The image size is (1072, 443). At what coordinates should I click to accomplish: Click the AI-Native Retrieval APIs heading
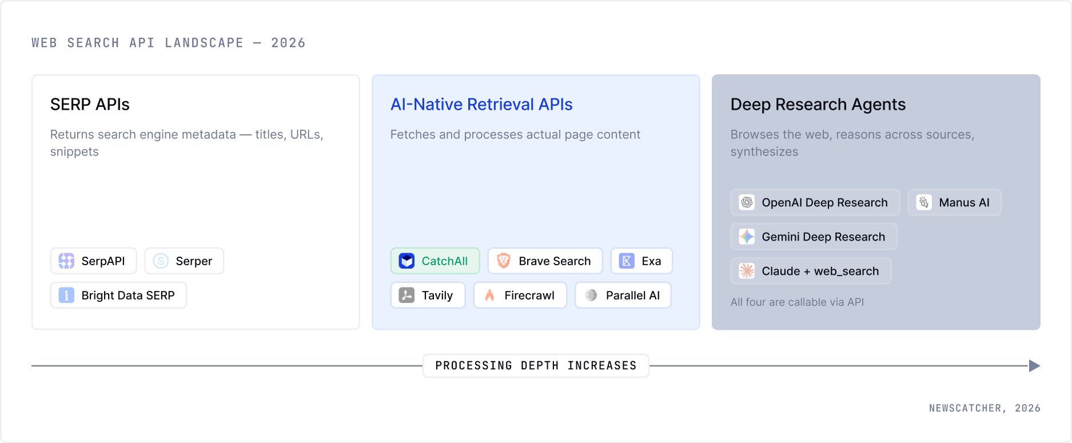[481, 105]
